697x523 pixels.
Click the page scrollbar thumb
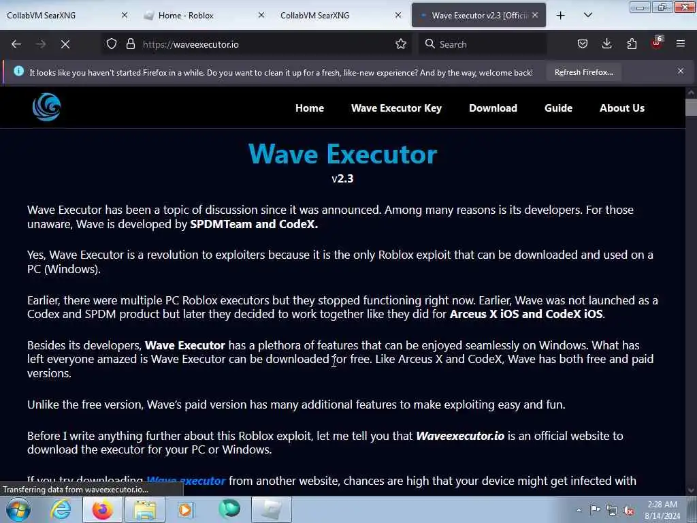click(692, 107)
